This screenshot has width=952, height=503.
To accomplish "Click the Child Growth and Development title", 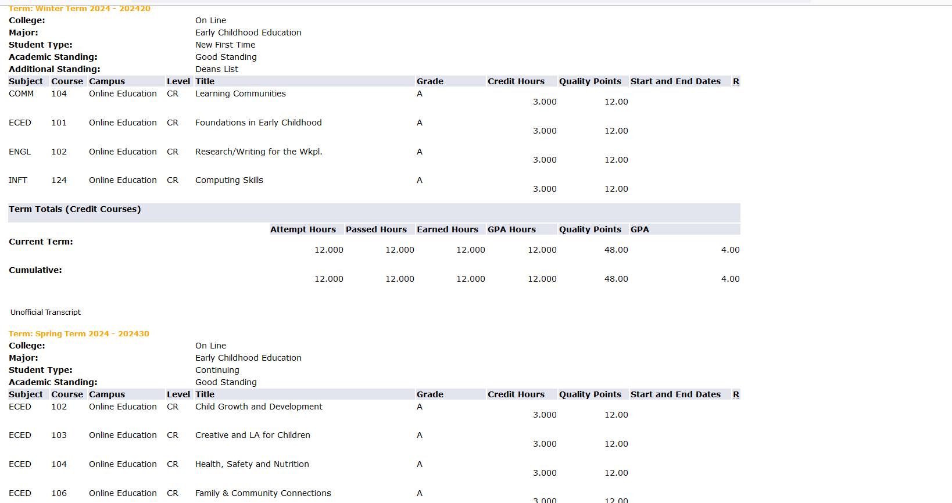I will point(259,407).
